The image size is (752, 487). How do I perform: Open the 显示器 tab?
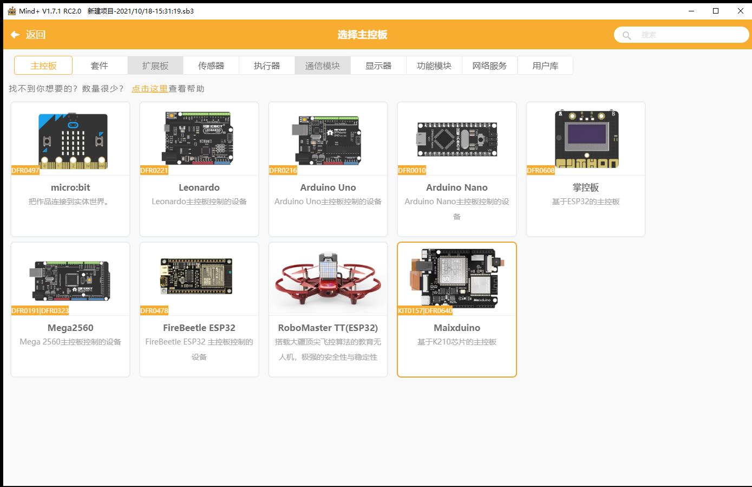point(378,66)
